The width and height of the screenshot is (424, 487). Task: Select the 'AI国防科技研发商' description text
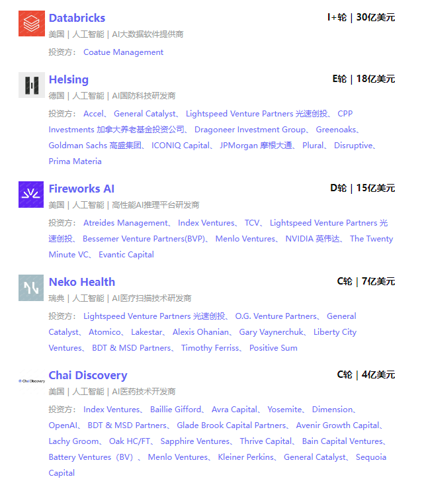144,96
